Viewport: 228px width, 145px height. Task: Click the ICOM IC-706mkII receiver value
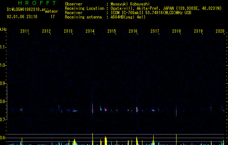(151, 13)
